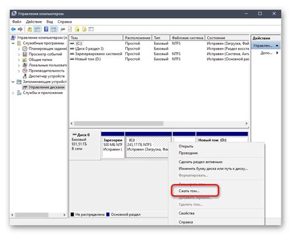The width and height of the screenshot is (291, 235).
Task: Click the Forward arrow in toolbar
Action: tap(20, 29)
